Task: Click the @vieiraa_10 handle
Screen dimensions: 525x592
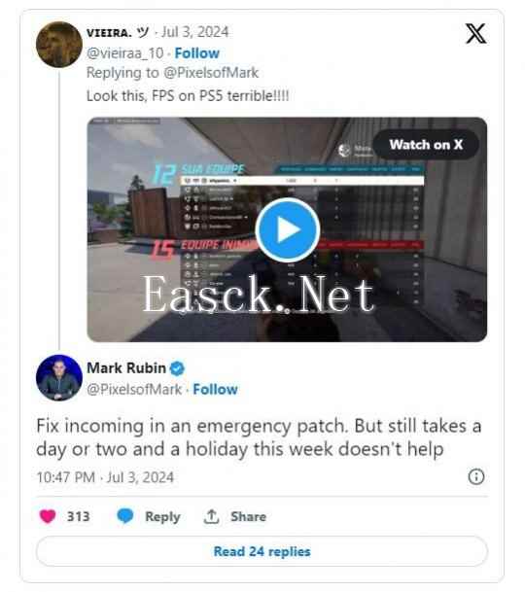Action: (125, 53)
